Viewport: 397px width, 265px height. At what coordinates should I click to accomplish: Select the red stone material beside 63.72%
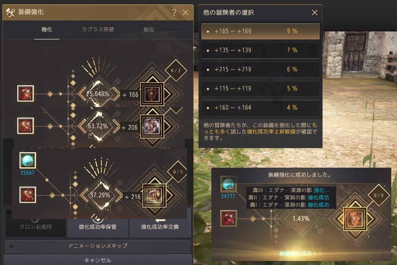coord(26,126)
